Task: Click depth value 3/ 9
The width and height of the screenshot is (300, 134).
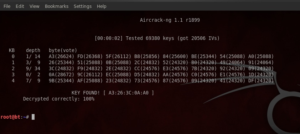Action: 33,63
